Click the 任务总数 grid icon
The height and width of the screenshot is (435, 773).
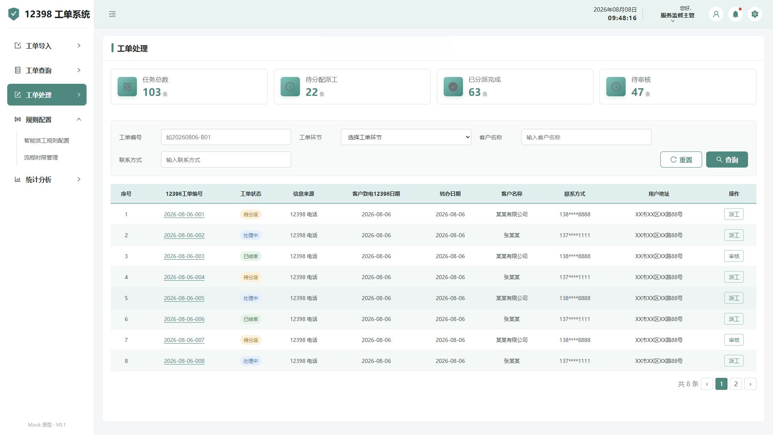(x=127, y=87)
